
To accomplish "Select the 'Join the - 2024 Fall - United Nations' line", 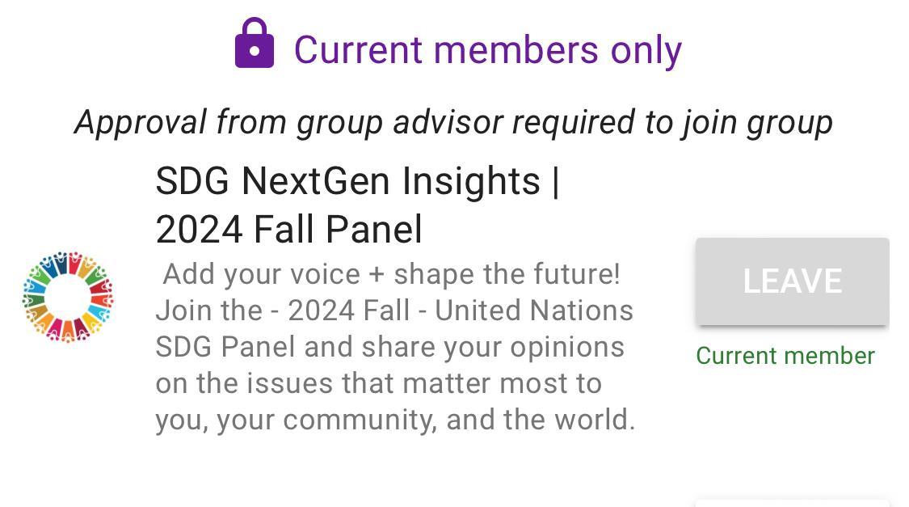I will tap(394, 311).
